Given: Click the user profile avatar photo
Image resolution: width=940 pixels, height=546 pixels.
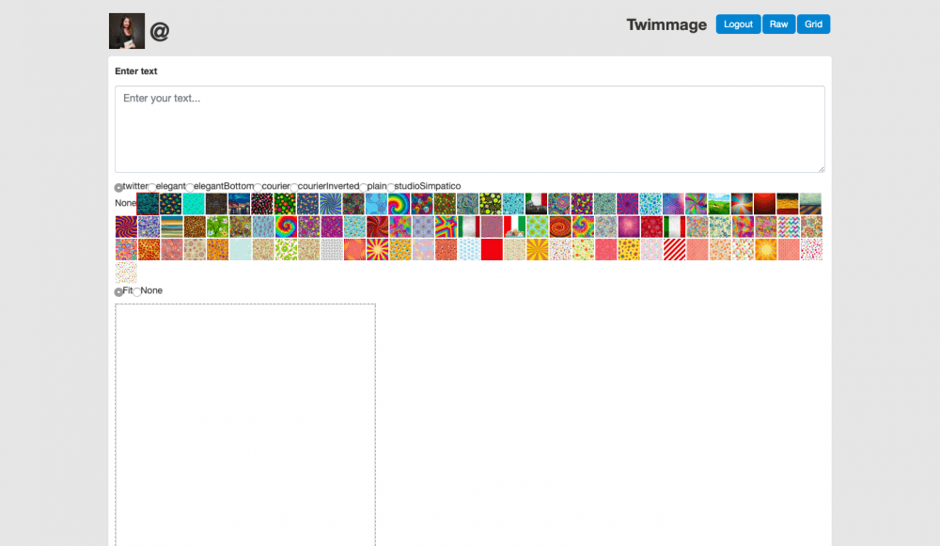Looking at the screenshot, I should click(x=127, y=31).
